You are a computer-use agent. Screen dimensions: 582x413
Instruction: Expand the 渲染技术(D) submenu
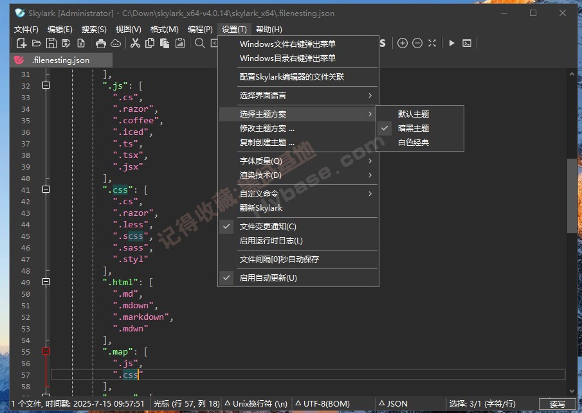pyautogui.click(x=298, y=175)
